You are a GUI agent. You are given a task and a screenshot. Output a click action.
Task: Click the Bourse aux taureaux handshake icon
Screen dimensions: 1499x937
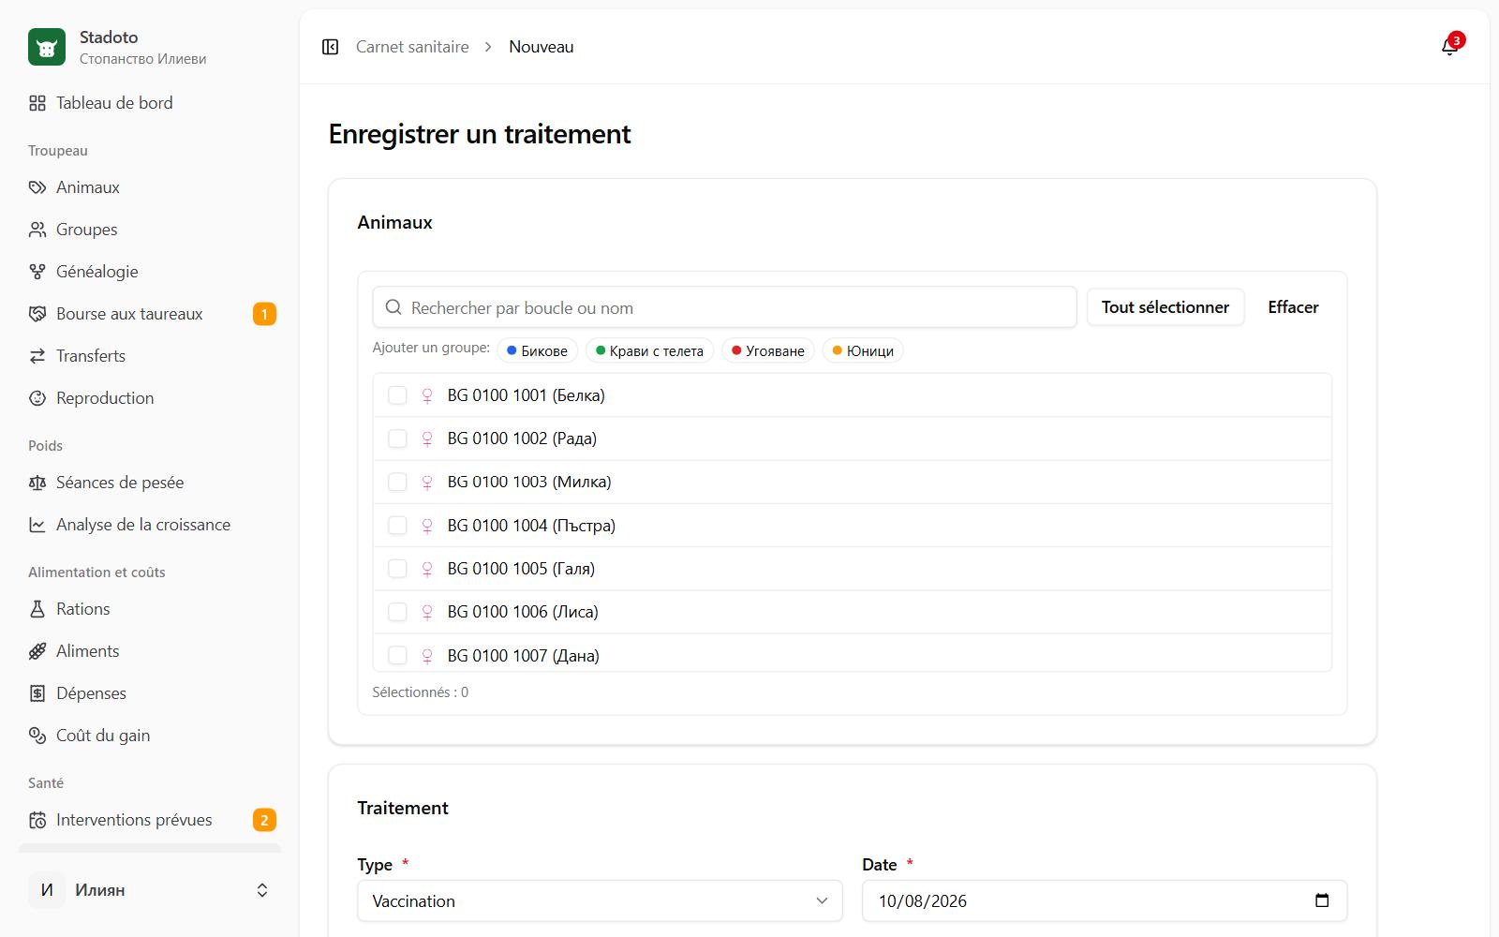point(37,314)
